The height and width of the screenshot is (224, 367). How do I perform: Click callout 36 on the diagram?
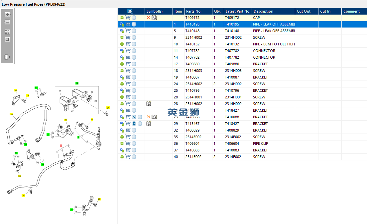(23, 196)
